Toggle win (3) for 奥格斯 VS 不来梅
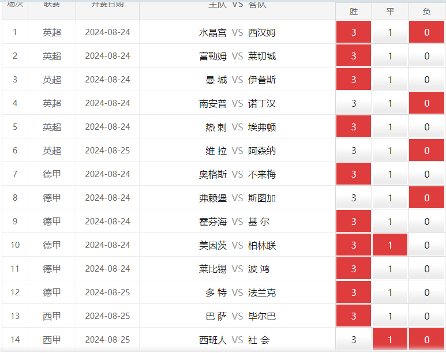446x353 pixels. click(x=354, y=174)
